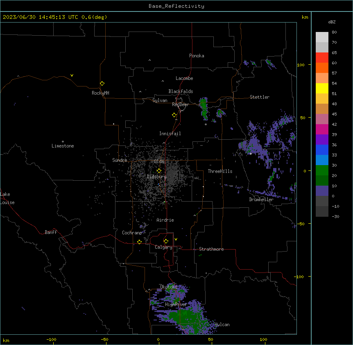The width and height of the screenshot is (353, 345).
Task: Select the magenta 42-39 dBZ legend swatch
Action: [x=322, y=129]
